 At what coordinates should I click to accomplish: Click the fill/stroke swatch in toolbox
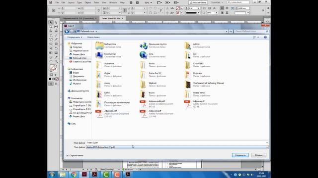[x=53, y=68]
